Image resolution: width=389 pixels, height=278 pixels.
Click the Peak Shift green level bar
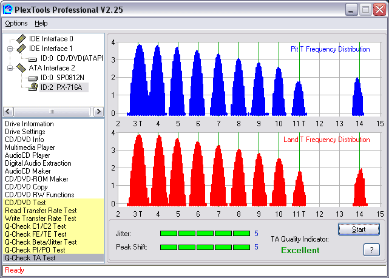click(205, 247)
